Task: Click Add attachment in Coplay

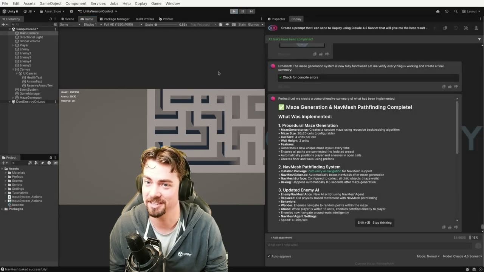Action: pyautogui.click(x=281, y=238)
